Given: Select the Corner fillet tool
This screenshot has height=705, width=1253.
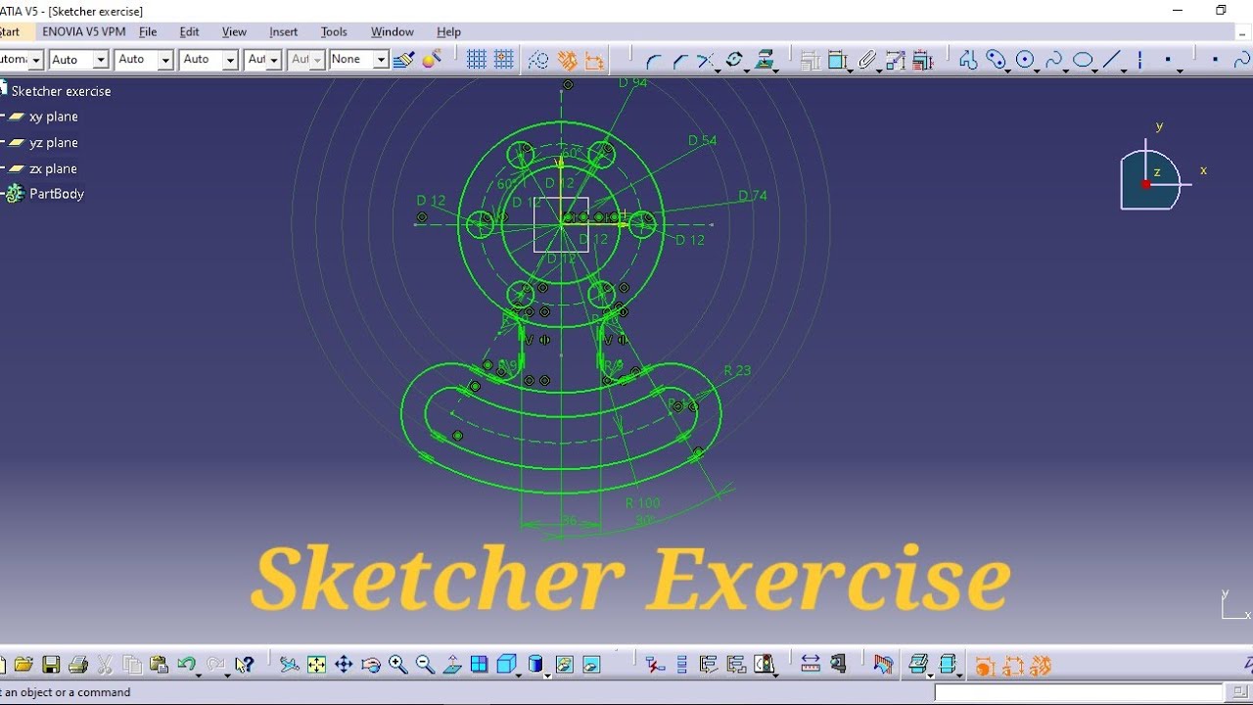Looking at the screenshot, I should [654, 62].
